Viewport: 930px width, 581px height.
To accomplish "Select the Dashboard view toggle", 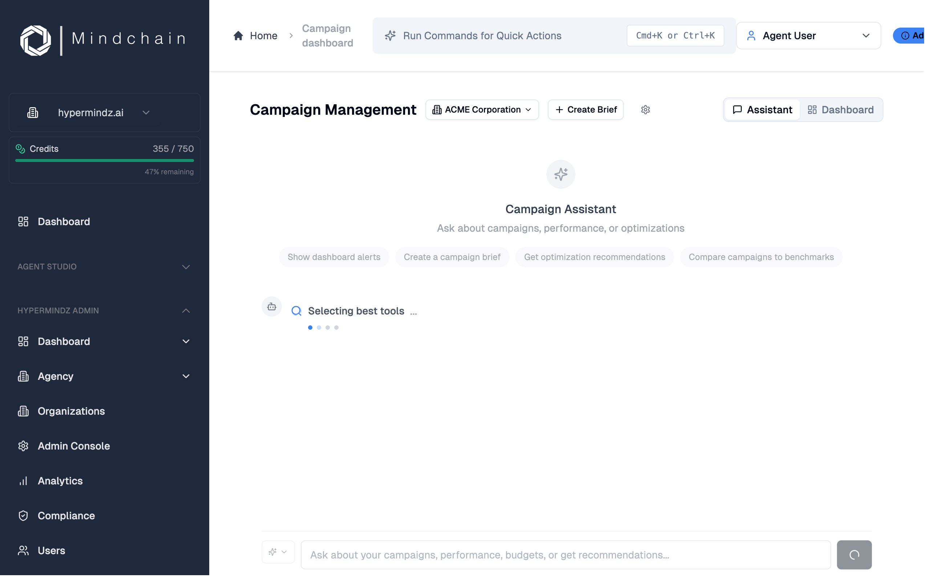I will pos(841,110).
